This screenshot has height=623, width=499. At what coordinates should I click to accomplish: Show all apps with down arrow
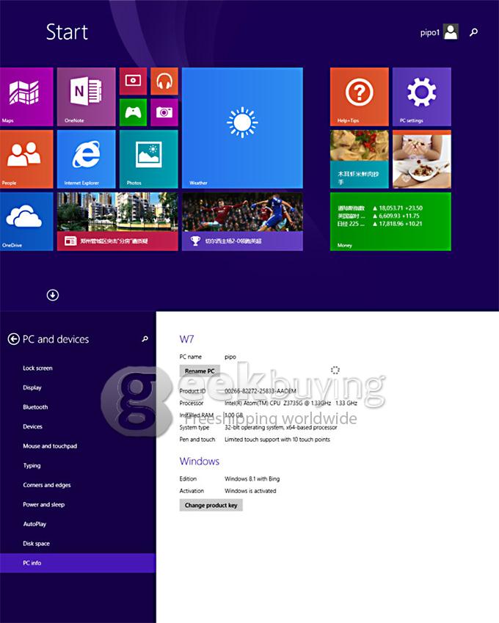pos(52,295)
